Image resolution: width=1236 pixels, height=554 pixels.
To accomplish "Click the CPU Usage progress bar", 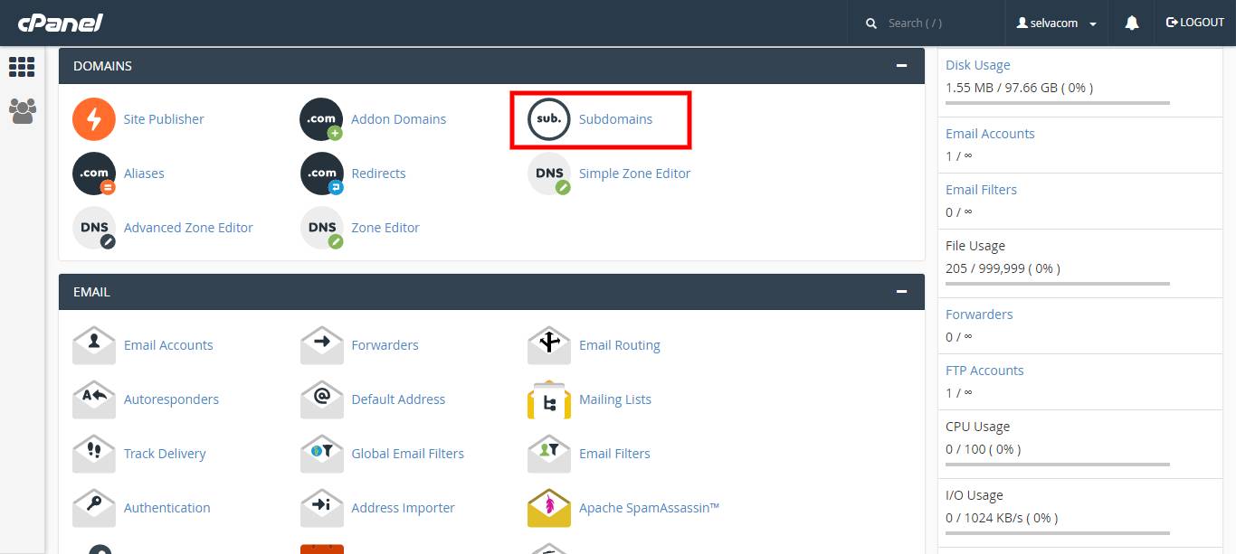I will point(1058,465).
